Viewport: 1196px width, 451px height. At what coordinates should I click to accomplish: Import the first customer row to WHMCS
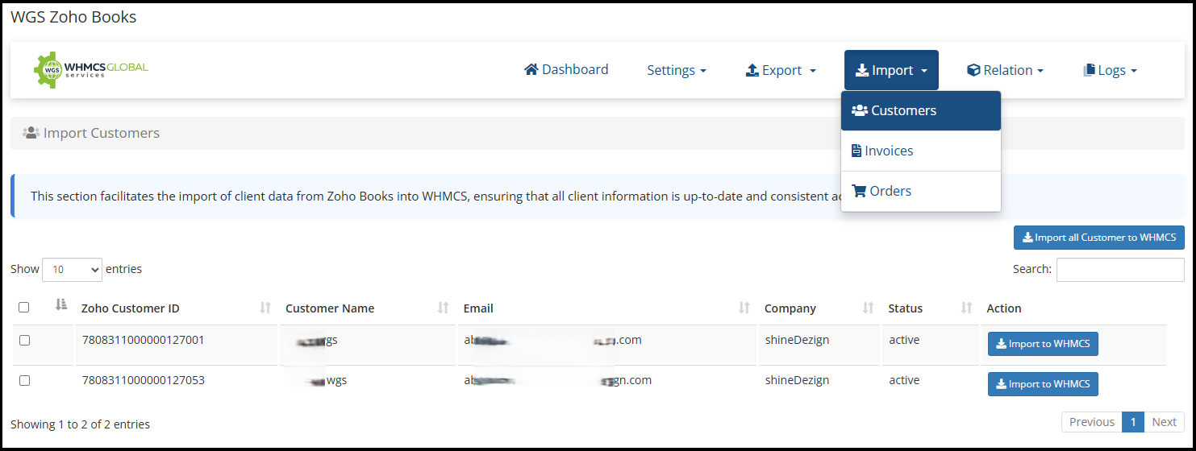click(1043, 344)
